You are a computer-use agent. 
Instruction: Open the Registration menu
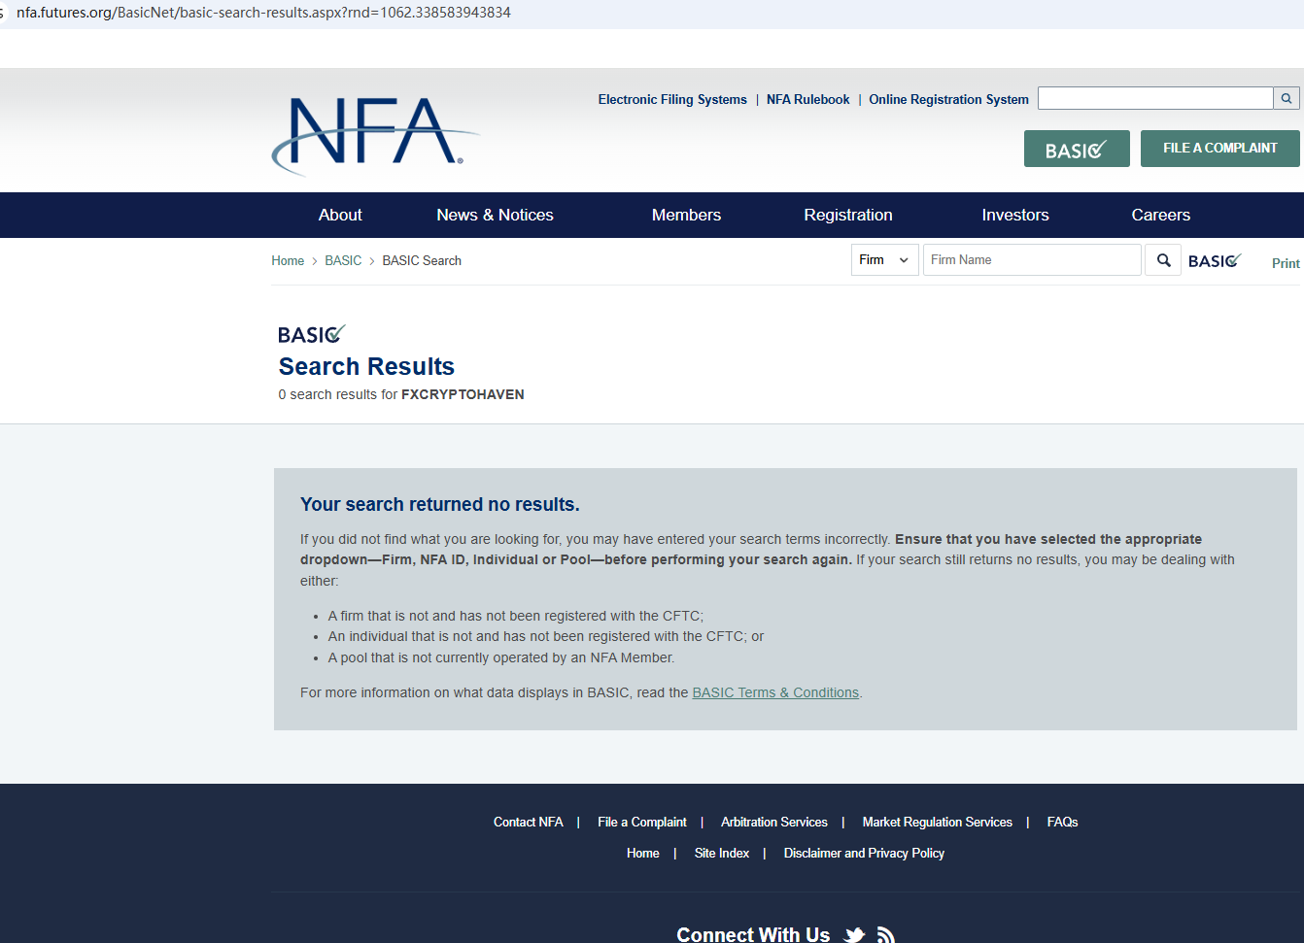tap(848, 215)
